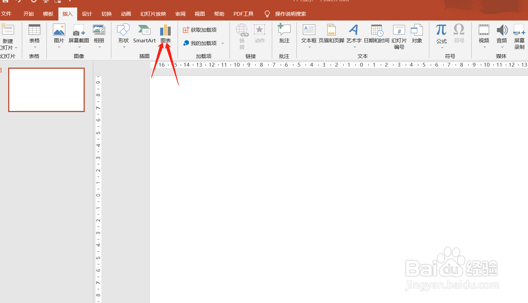Select the Insert (插入) tab
Screen dimensions: 528x303
tap(68, 14)
